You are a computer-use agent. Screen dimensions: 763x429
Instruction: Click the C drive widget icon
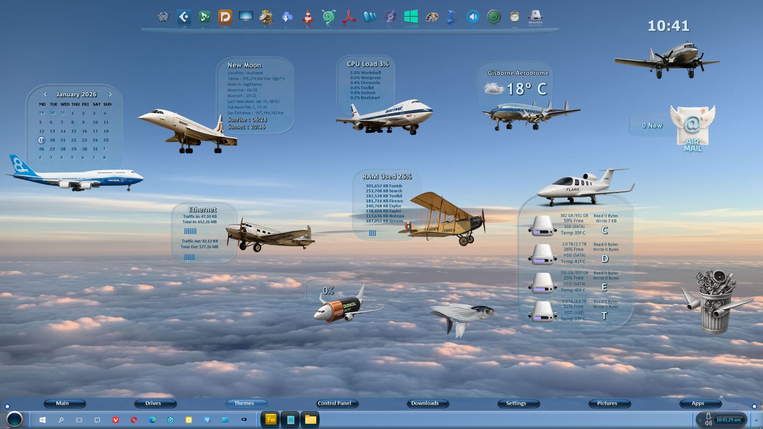543,226
